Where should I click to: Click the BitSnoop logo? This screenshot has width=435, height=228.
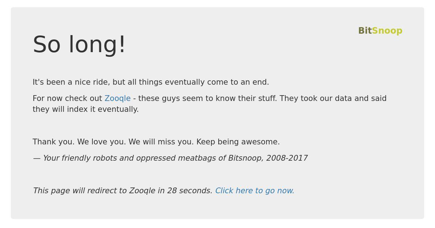(x=380, y=31)
